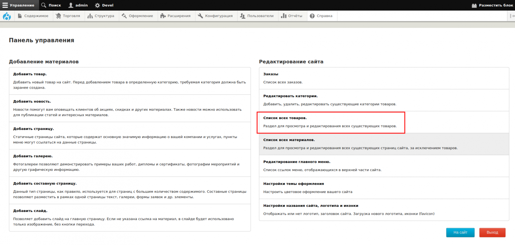This screenshot has height=245, width=515.
Task: Open the Поиск tab in the top bar
Action: pyautogui.click(x=51, y=5)
